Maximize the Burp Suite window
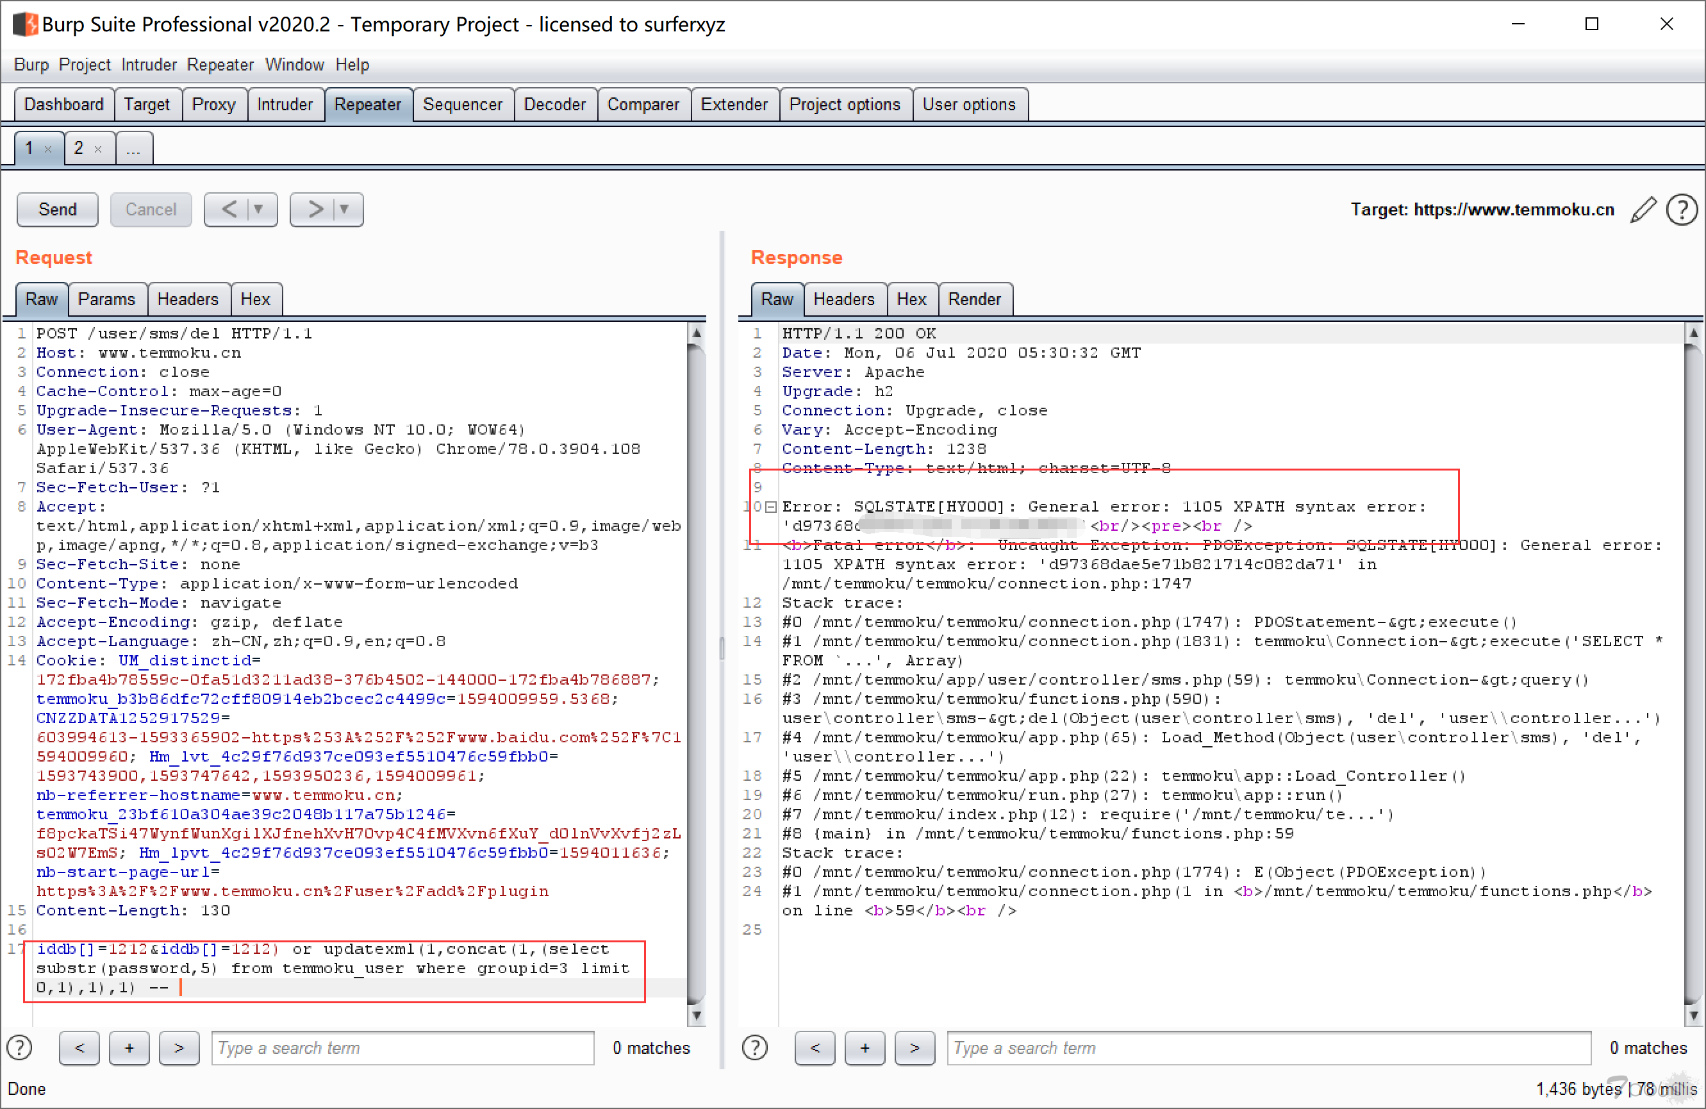Image resolution: width=1706 pixels, height=1109 pixels. (1591, 24)
